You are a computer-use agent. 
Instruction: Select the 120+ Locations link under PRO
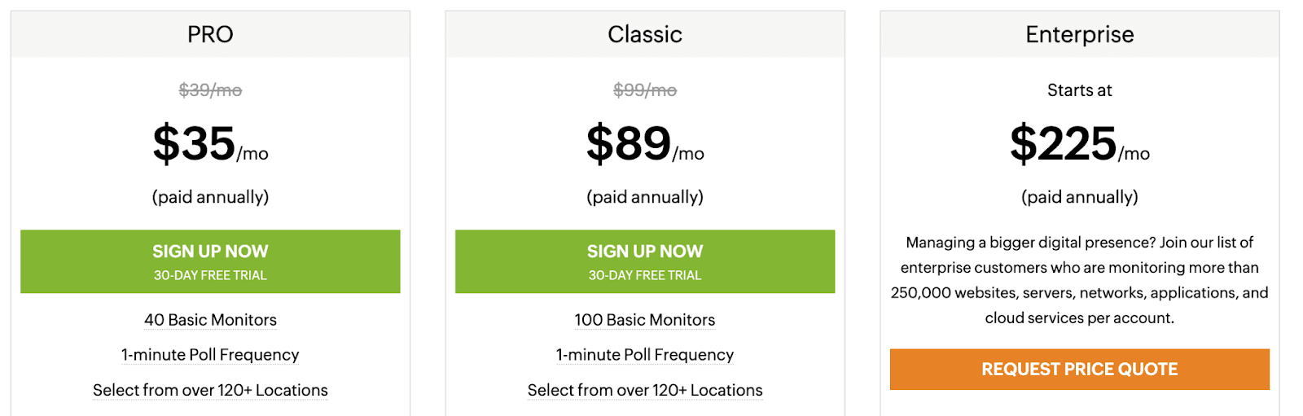(210, 390)
